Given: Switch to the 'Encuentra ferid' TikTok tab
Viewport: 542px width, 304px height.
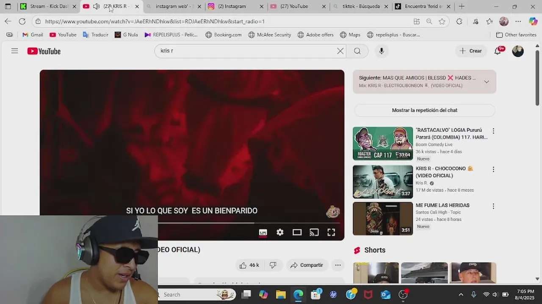Looking at the screenshot, I should [423, 6].
